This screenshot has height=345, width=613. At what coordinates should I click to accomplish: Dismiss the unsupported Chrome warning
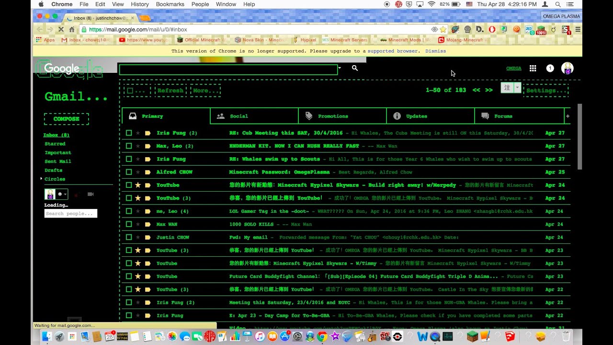click(x=435, y=51)
